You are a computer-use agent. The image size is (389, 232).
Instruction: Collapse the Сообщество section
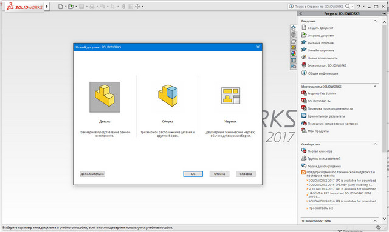click(375, 144)
